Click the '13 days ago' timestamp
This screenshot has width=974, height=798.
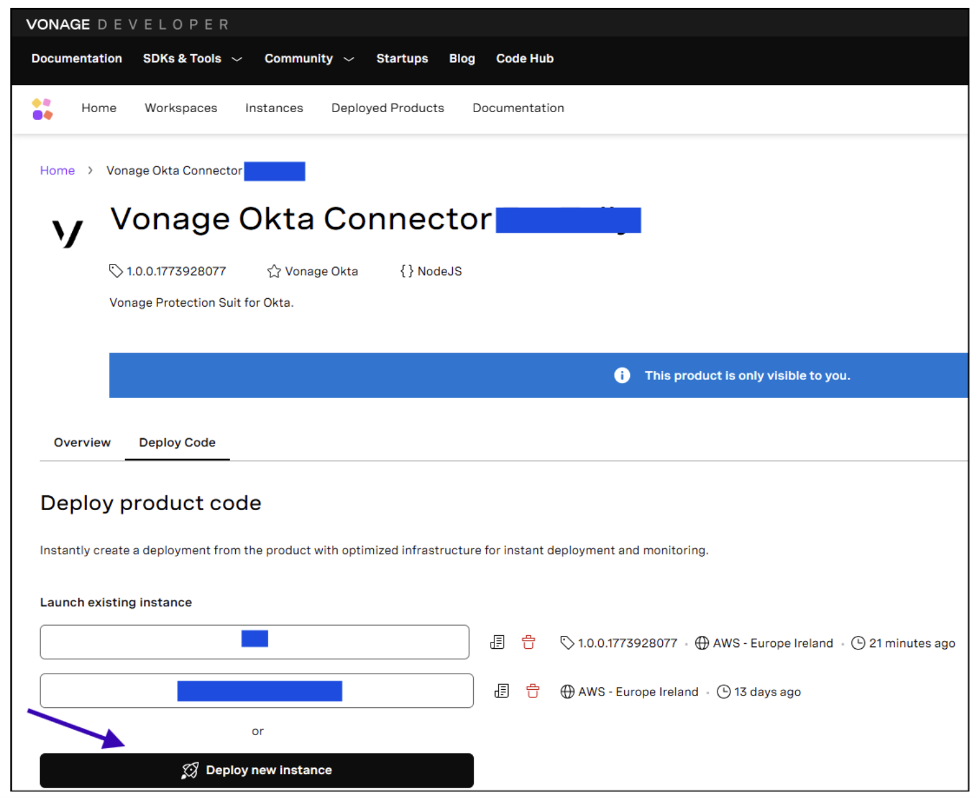coord(767,692)
